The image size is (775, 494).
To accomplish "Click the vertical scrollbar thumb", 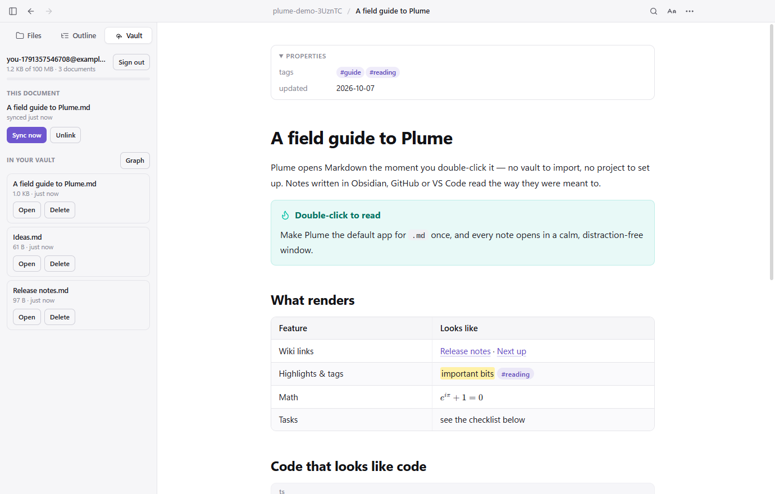I will [x=772, y=152].
